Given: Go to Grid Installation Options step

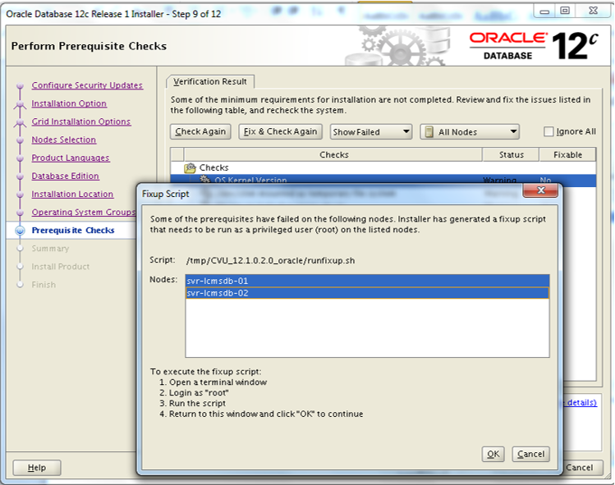Looking at the screenshot, I should click(80, 121).
